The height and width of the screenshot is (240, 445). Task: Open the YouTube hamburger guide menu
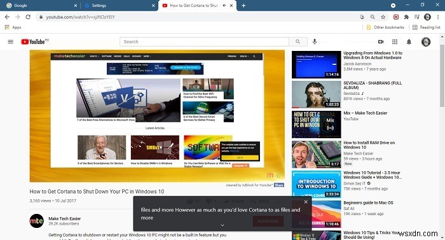pos(11,42)
